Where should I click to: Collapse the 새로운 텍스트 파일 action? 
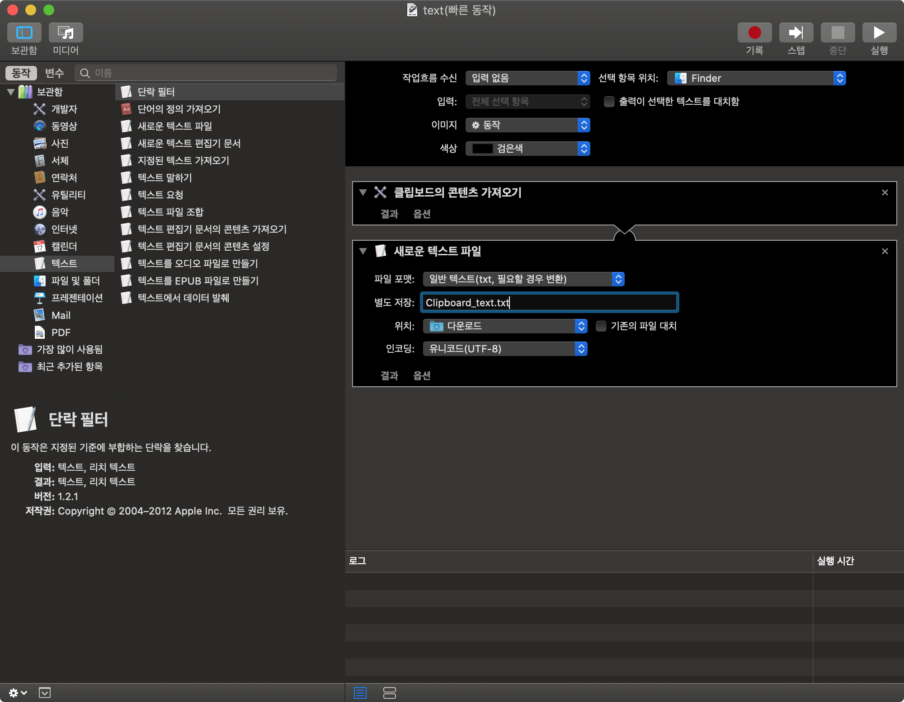[363, 251]
